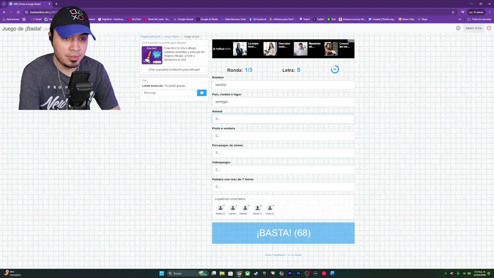Focus the Nombre field containing sandra

[x=283, y=85]
